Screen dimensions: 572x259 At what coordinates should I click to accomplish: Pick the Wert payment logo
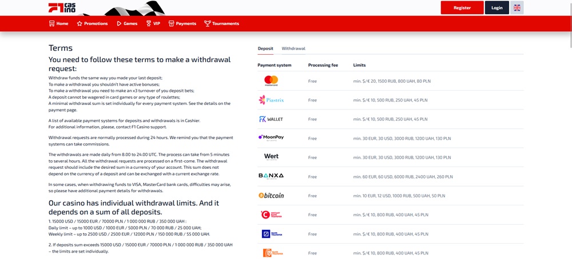(x=271, y=157)
